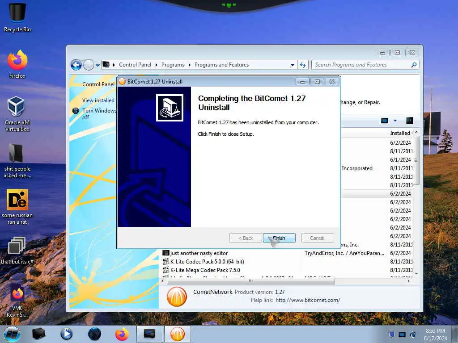Click the Programs and Features breadcrumb
The width and height of the screenshot is (458, 343).
(x=222, y=65)
